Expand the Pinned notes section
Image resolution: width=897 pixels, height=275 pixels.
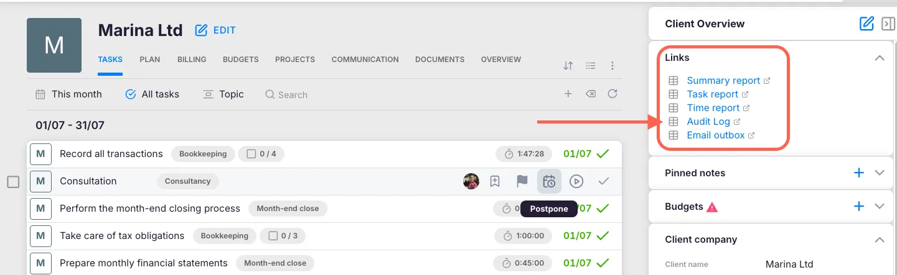click(x=879, y=173)
